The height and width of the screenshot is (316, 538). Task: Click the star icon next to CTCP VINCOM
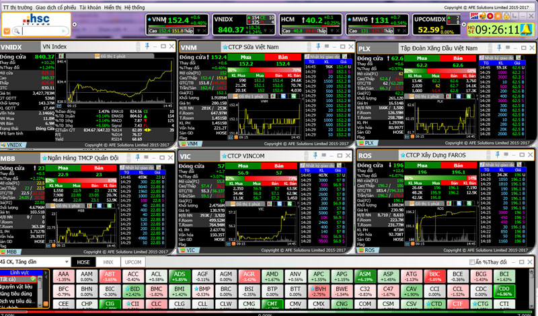225,156
